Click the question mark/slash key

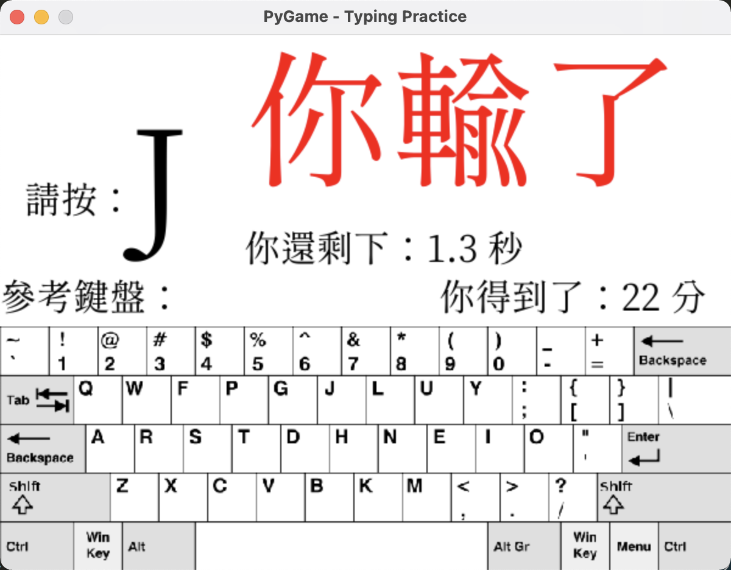point(573,498)
